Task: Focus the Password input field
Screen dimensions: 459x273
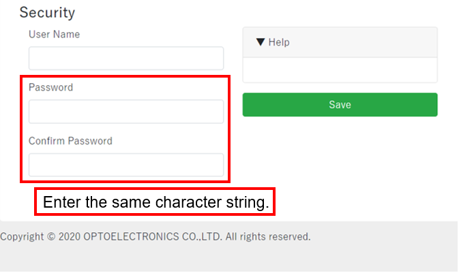Action: pos(126,112)
